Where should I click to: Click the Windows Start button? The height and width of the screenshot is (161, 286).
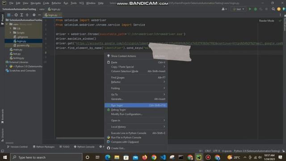click(x=5, y=157)
